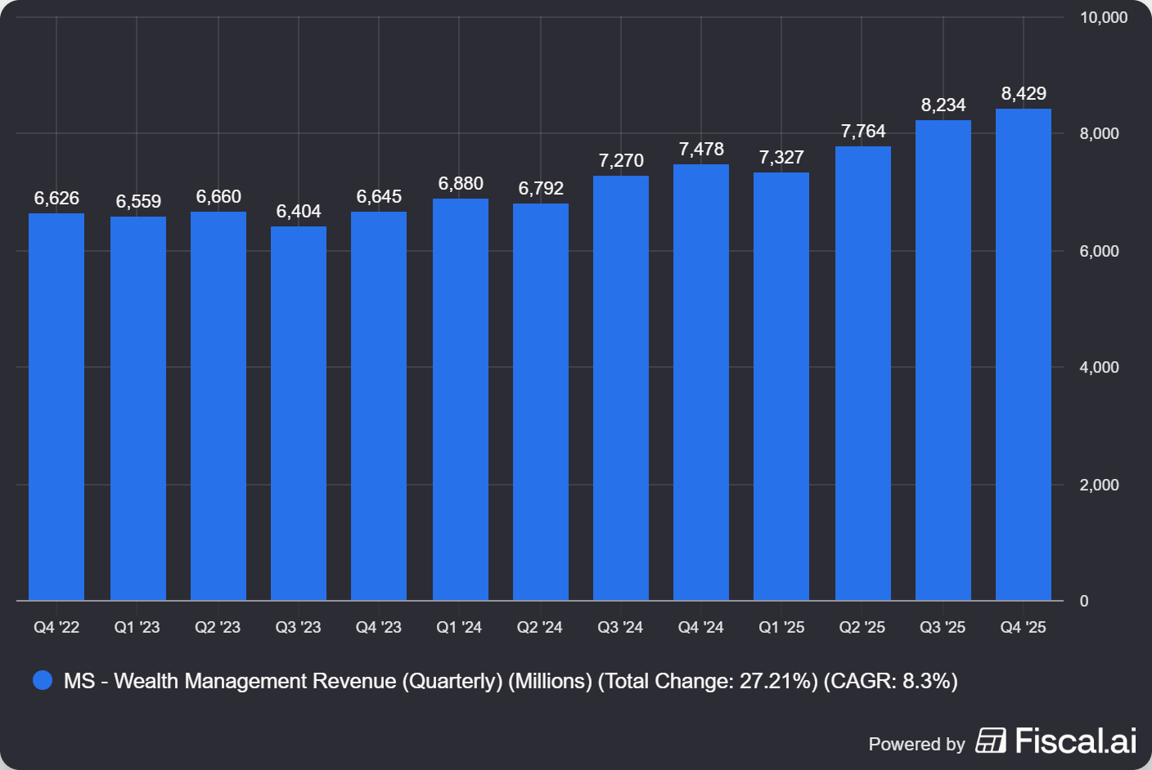Screen dimensions: 1152x770
Task: Click the Q1 '25 bar
Action: point(781,387)
